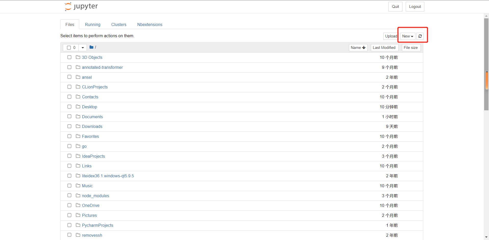Sort files by Name
489x240 pixels.
point(358,48)
